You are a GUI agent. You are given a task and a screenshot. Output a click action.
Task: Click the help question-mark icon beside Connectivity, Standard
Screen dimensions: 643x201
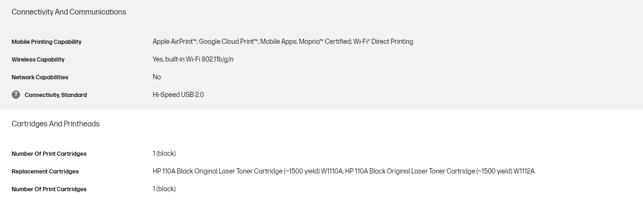[x=16, y=95]
